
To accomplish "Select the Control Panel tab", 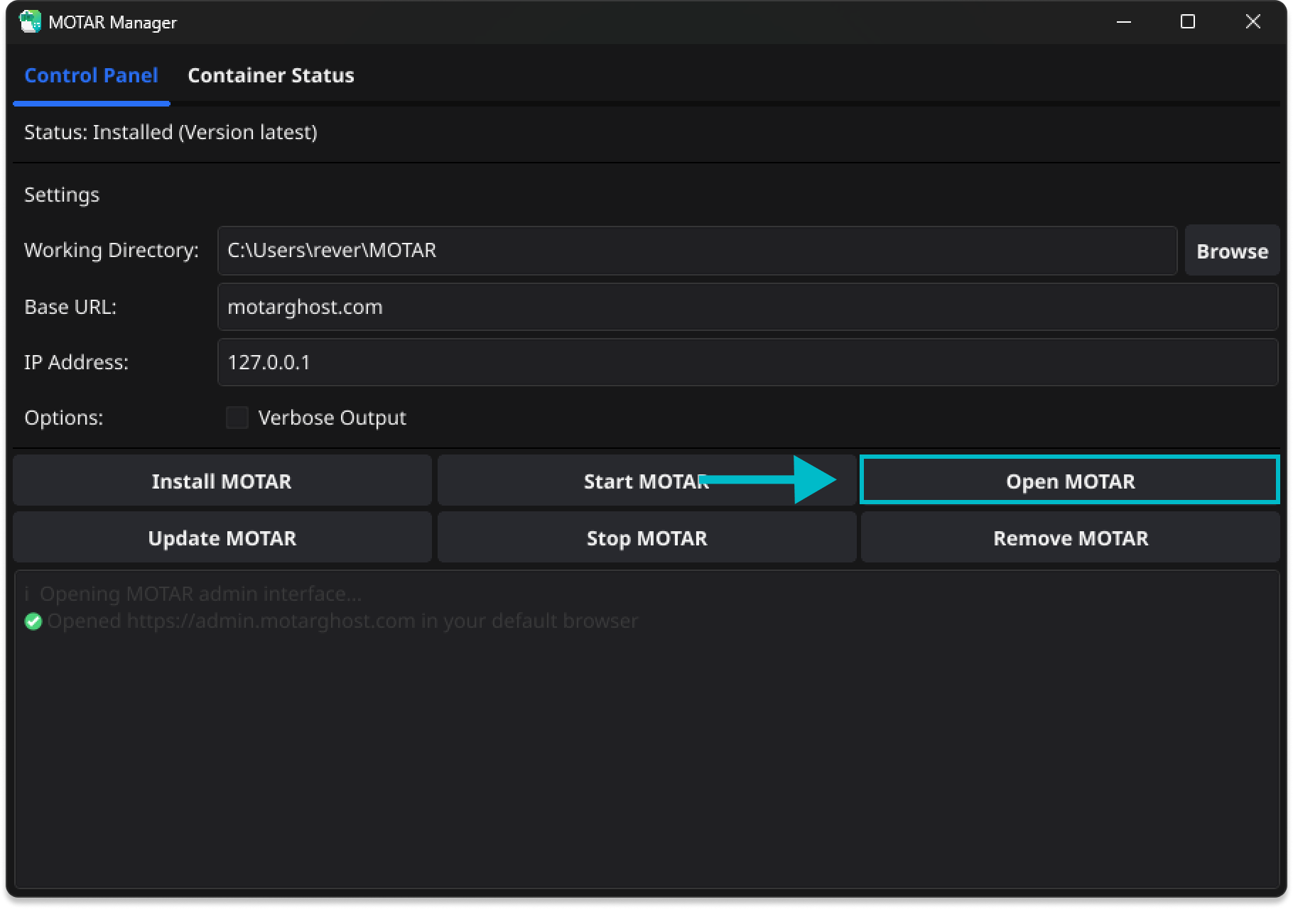I will pyautogui.click(x=91, y=75).
